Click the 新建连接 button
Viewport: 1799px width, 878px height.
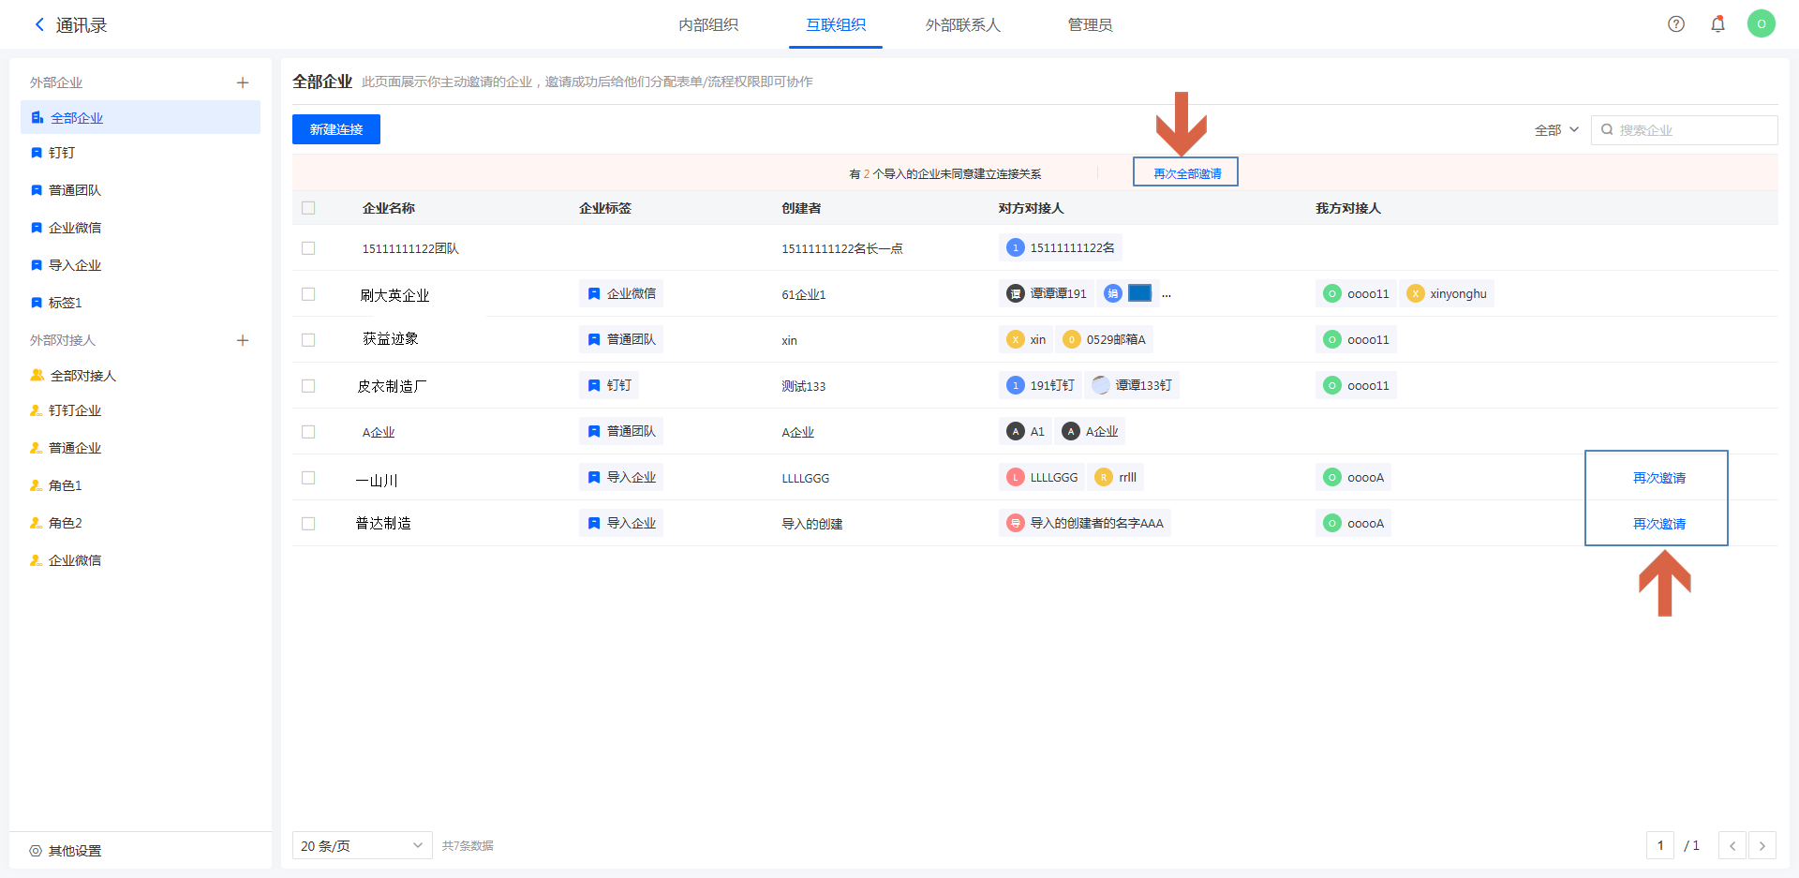coord(336,129)
